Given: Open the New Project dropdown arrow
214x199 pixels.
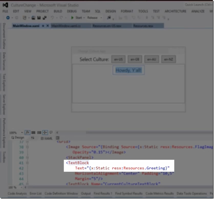Looking at the screenshot, I should pyautogui.click(x=29, y=18).
